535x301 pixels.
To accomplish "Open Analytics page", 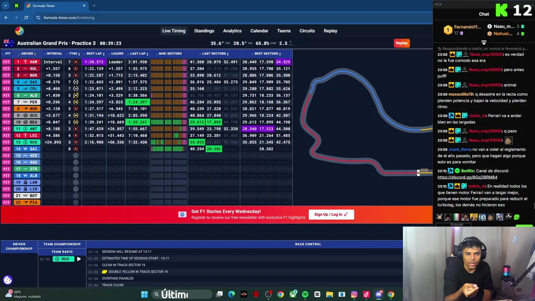I will click(232, 31).
